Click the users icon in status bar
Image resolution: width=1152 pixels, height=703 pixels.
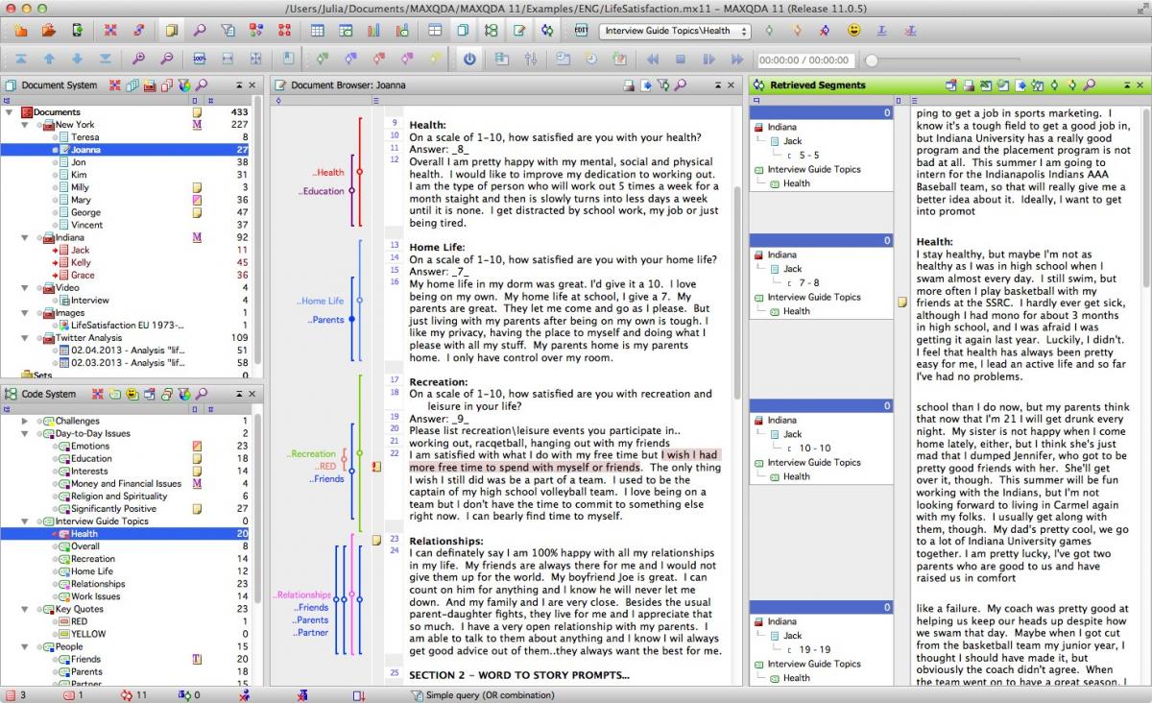point(245,694)
